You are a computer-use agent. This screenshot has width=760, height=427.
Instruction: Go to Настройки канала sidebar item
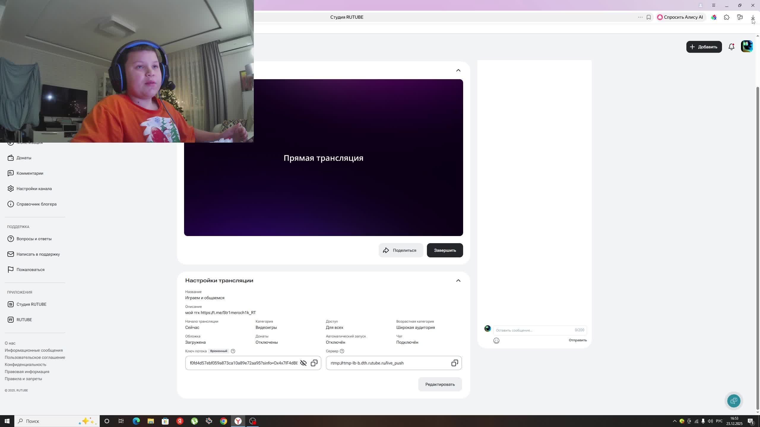coord(34,189)
